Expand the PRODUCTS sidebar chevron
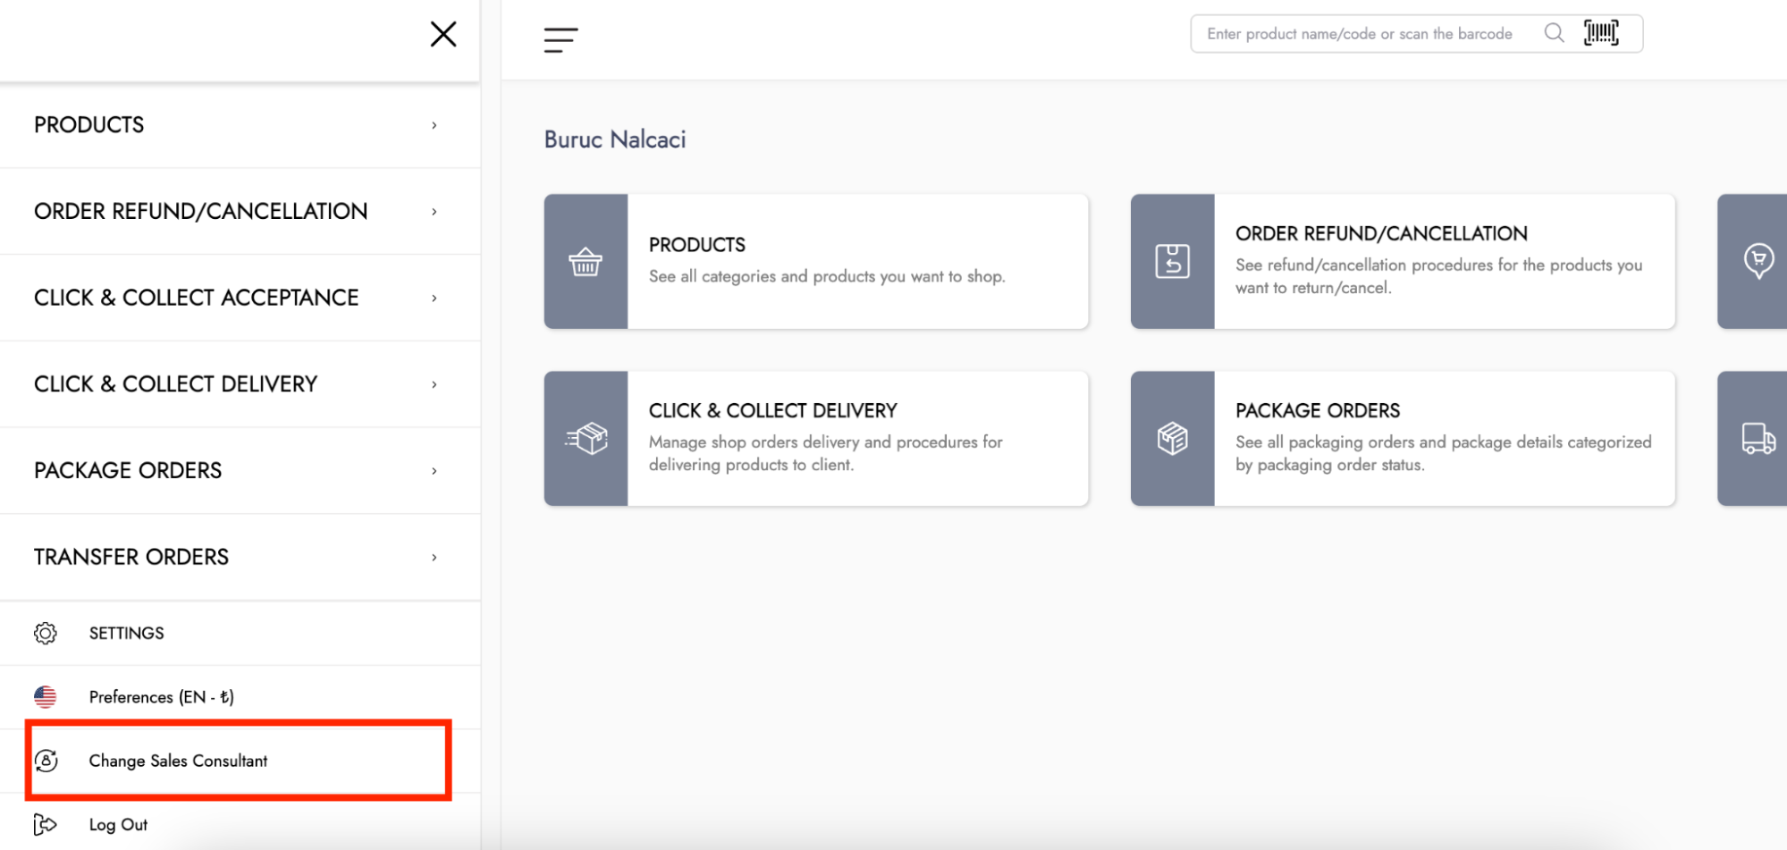Image resolution: width=1787 pixels, height=850 pixels. [x=434, y=125]
